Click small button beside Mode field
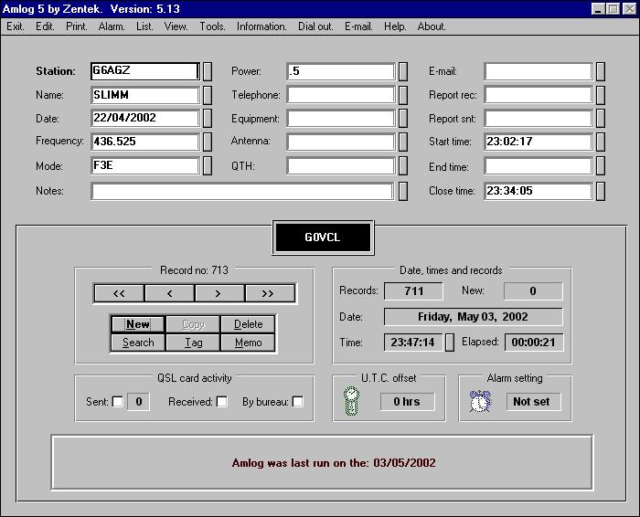 click(x=208, y=165)
